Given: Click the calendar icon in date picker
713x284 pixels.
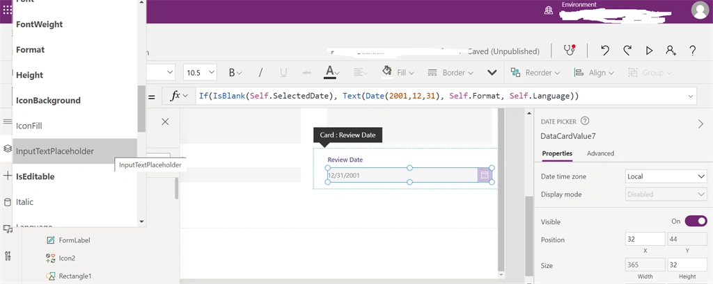Looking at the screenshot, I should pos(485,175).
